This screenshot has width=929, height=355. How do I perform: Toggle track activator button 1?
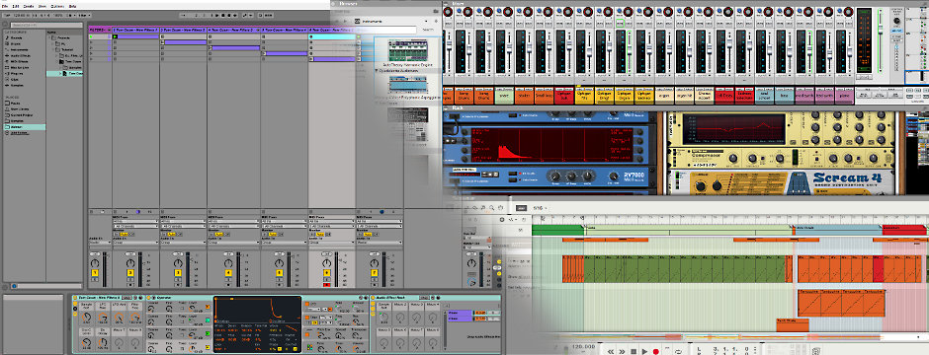tap(95, 273)
